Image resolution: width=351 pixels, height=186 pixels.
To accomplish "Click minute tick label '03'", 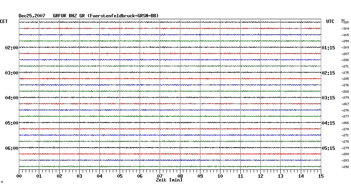I will (x=80, y=176).
